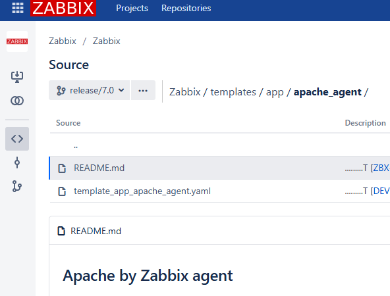The height and width of the screenshot is (296, 390).
Task: Open template_app_apache_agent.yaml file
Action: click(142, 191)
